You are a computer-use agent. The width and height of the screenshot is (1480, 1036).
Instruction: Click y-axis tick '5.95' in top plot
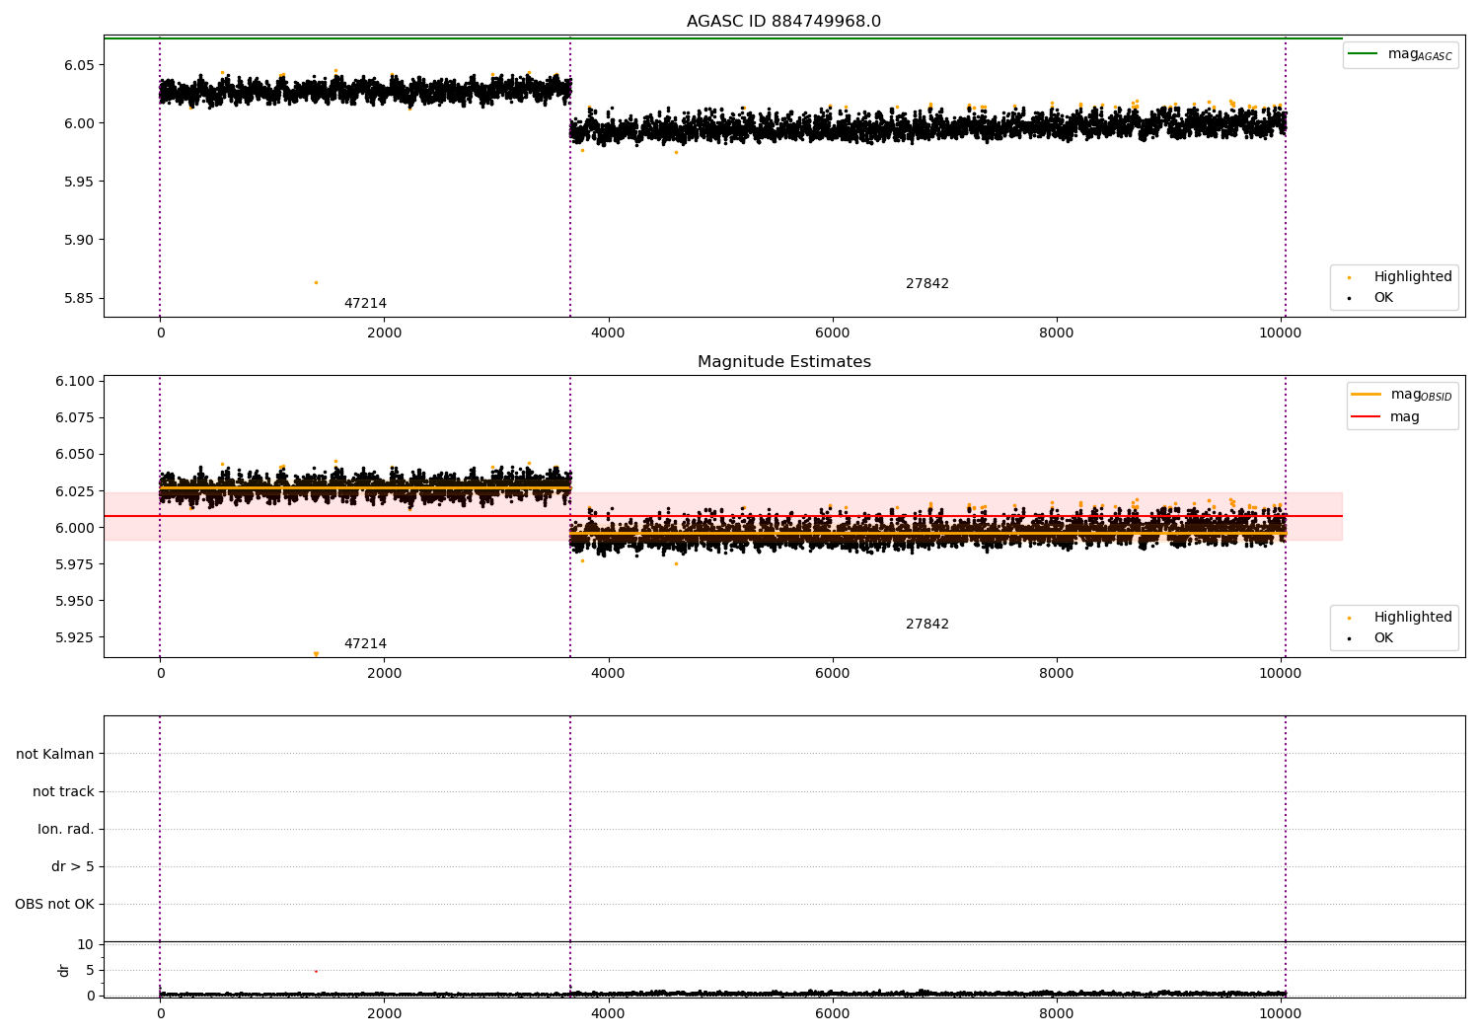[x=79, y=182]
